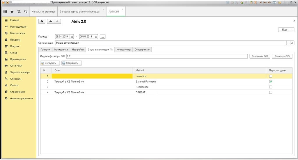
Task: Open the organization dropdown list
Action: 288,43
